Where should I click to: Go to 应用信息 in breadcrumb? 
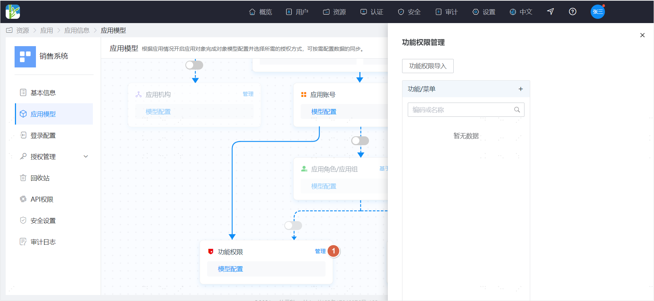tap(77, 31)
